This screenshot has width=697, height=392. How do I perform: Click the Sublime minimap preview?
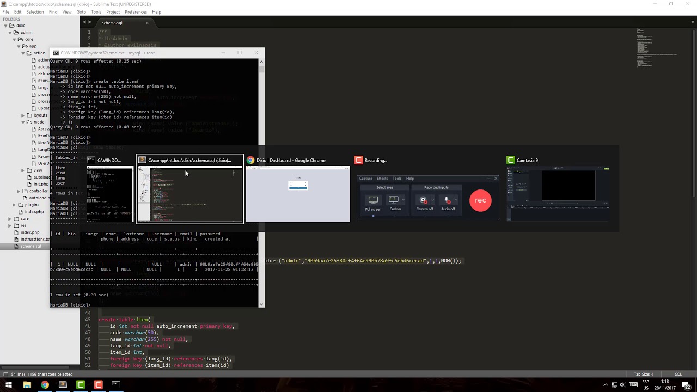pos(656,47)
